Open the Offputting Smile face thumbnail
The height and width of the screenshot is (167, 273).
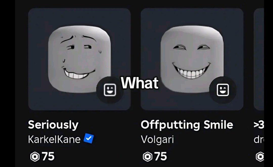192,59
